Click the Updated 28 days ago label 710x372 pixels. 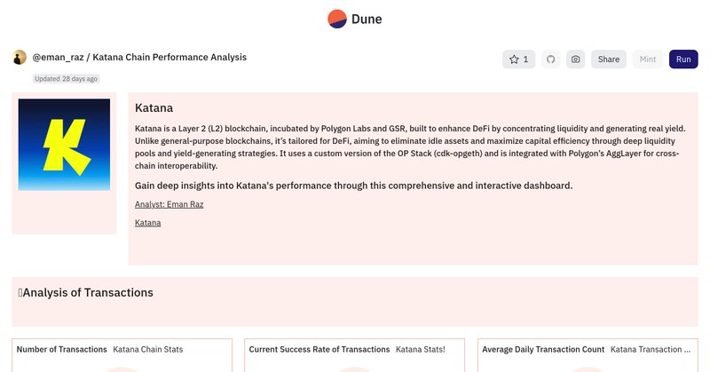tap(66, 79)
